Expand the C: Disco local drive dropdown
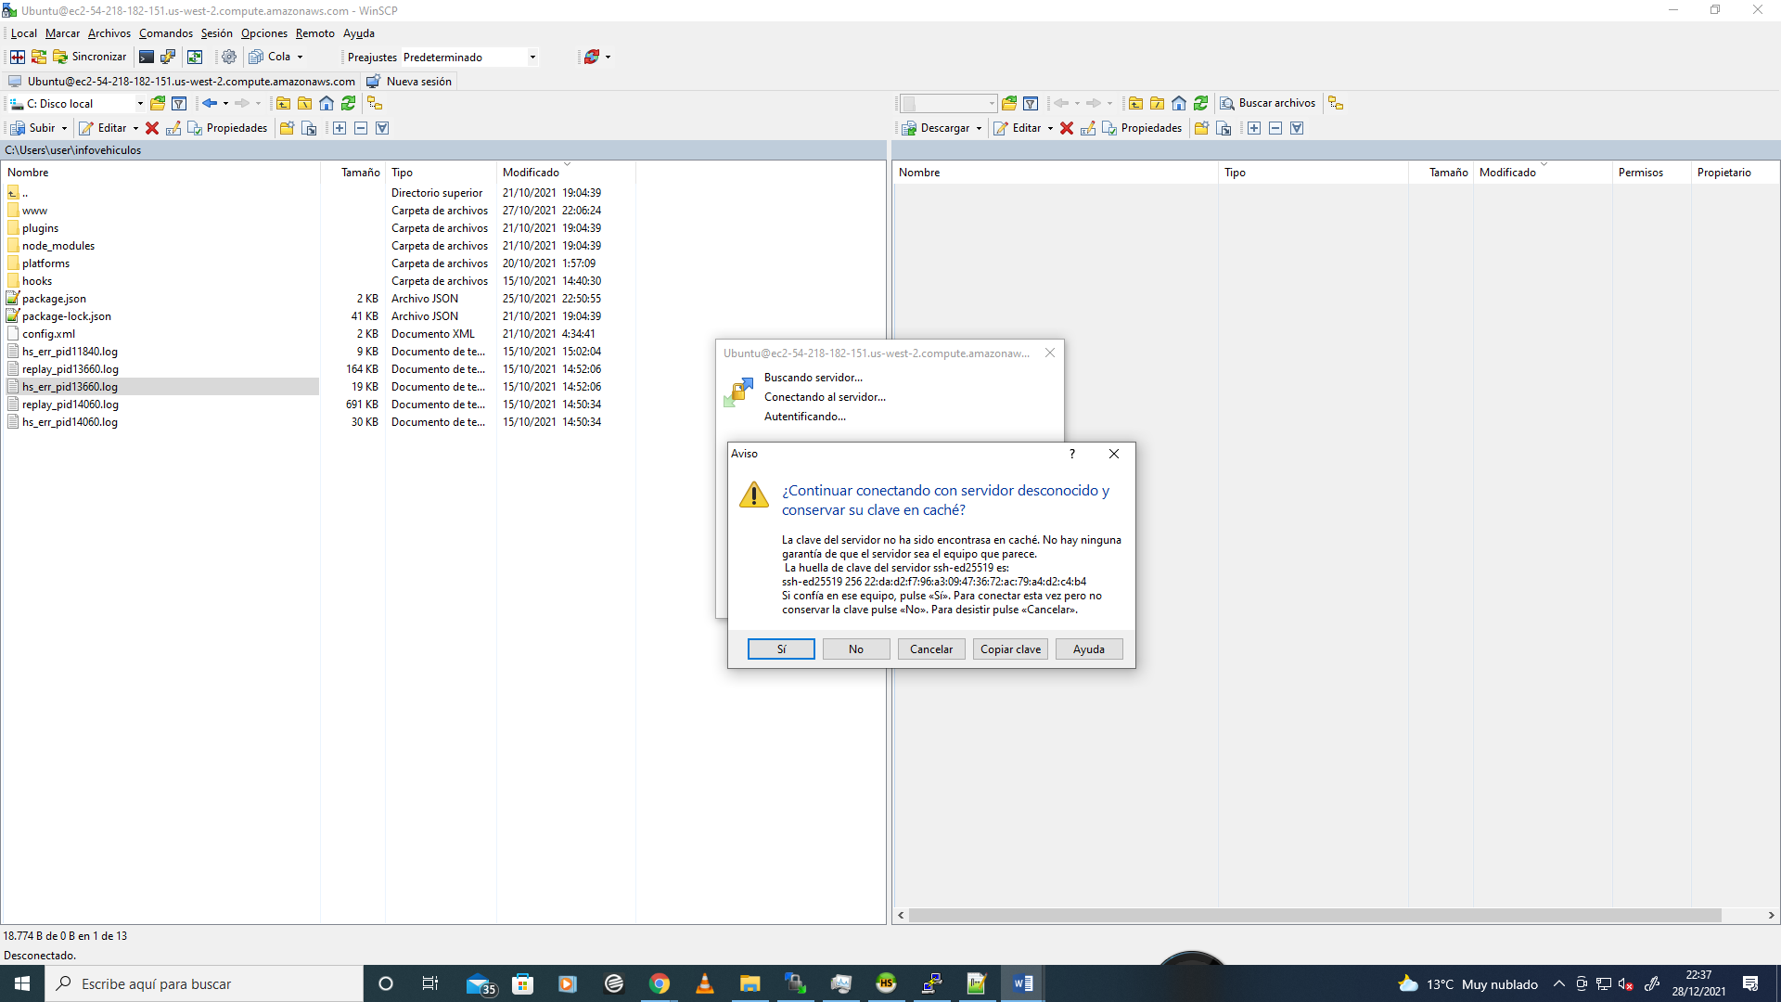 (x=140, y=104)
